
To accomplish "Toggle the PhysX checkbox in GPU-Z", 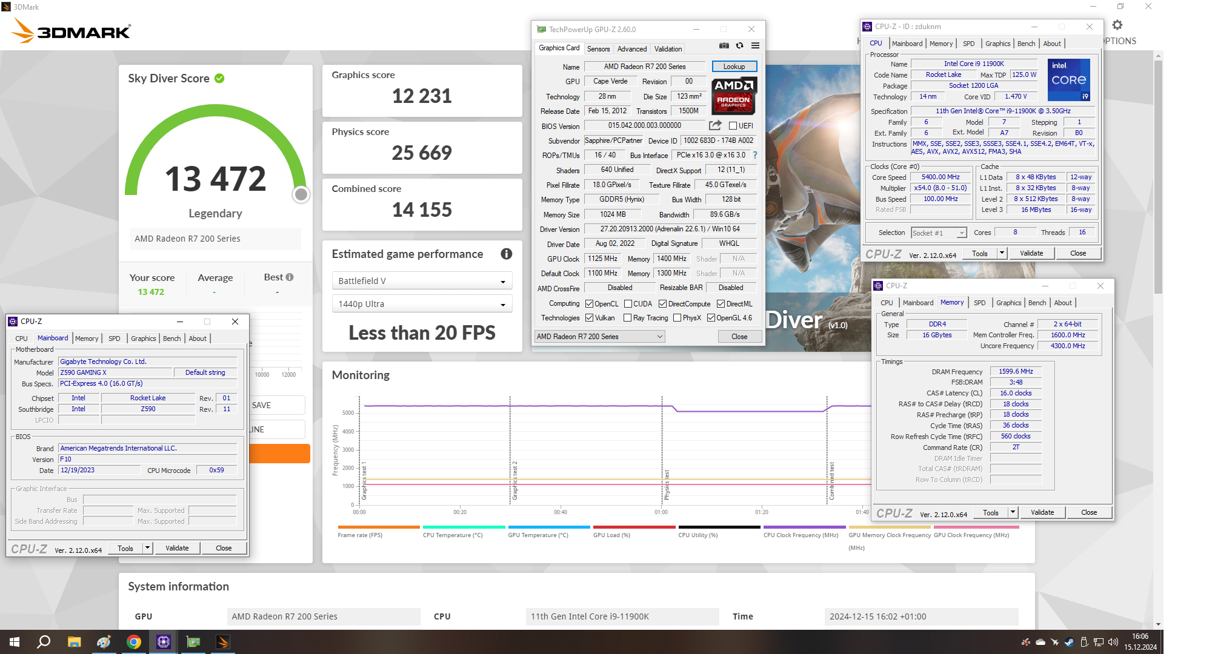I will (x=677, y=318).
